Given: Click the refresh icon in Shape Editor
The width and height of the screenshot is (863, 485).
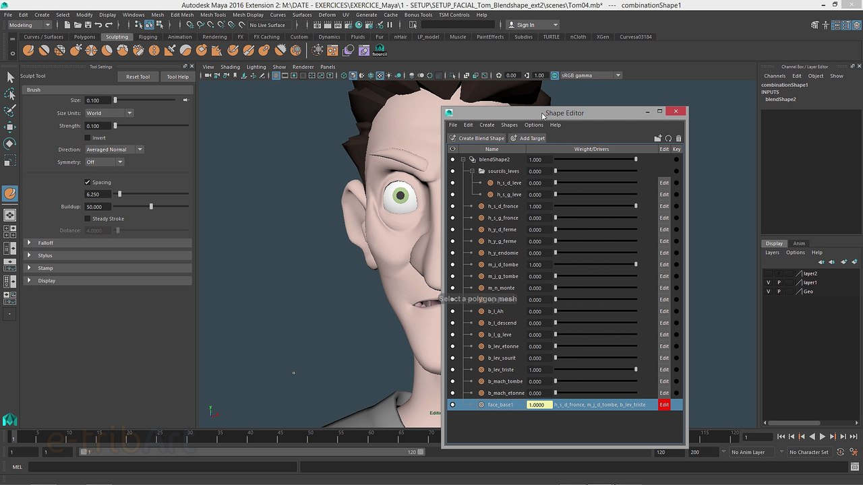Looking at the screenshot, I should (668, 138).
